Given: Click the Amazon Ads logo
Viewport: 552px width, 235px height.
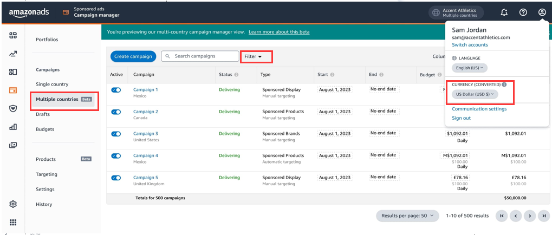Looking at the screenshot, I should (x=29, y=12).
